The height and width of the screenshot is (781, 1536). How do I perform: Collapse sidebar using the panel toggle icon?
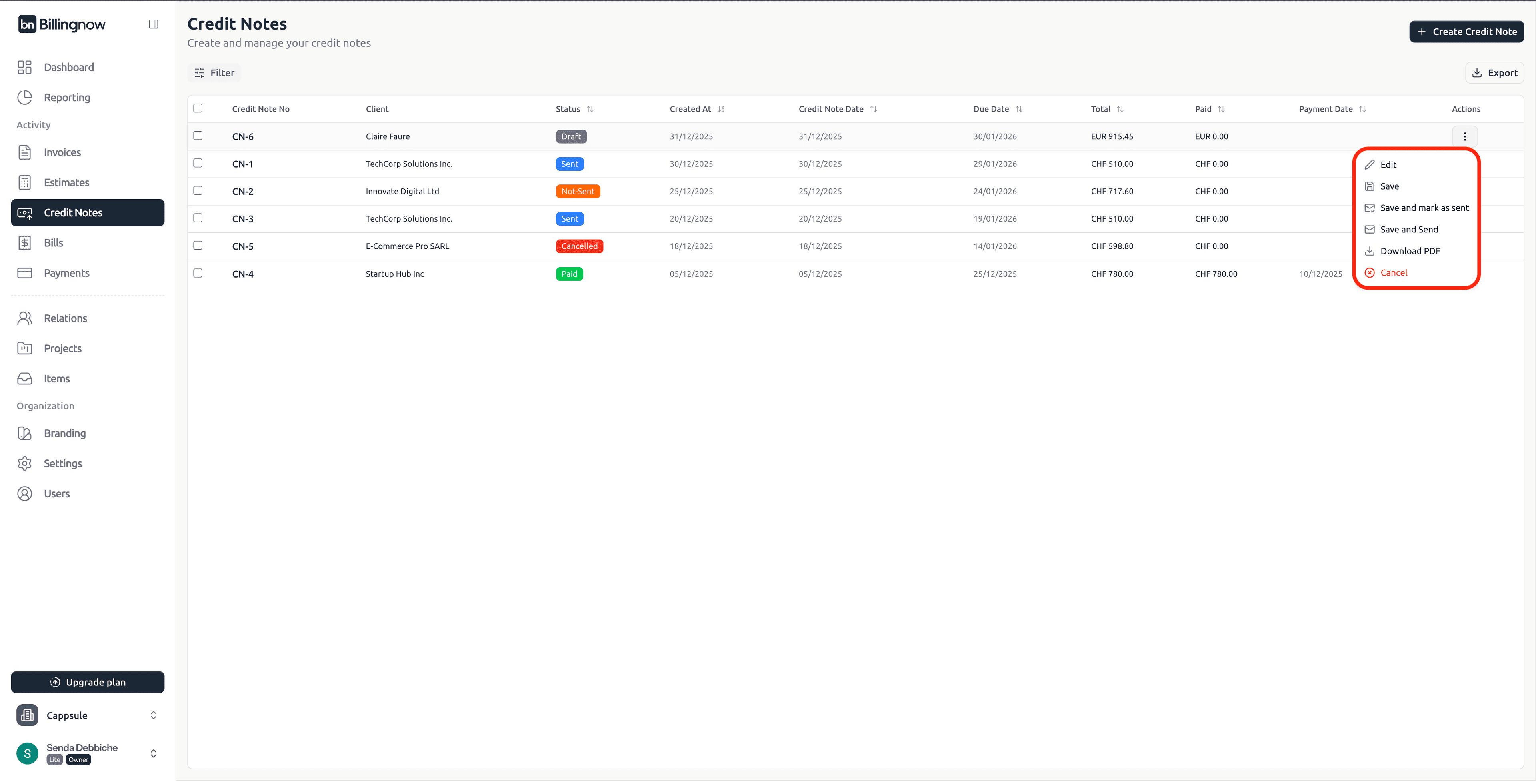point(153,24)
